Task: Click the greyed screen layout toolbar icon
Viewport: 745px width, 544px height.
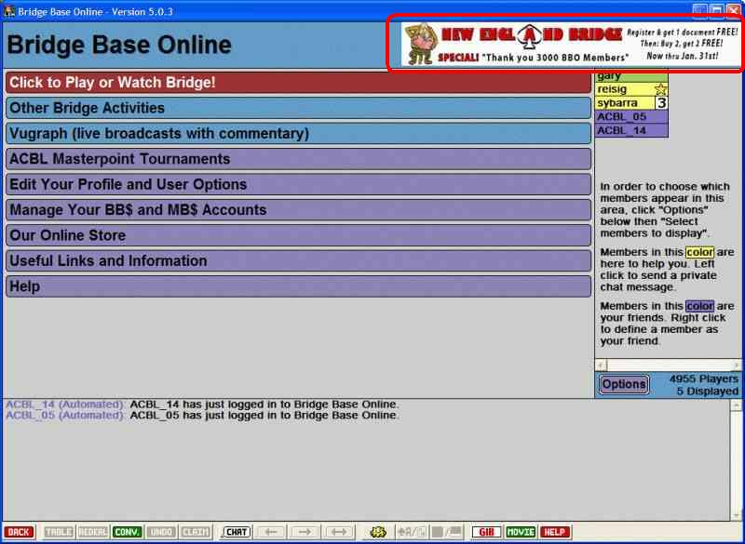Action: (447, 532)
